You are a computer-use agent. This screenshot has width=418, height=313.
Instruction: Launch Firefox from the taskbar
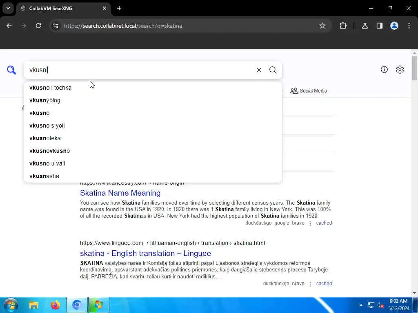point(56,305)
